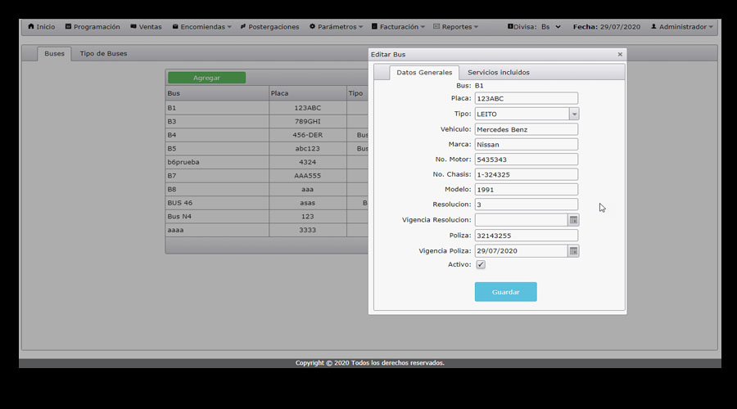Image resolution: width=737 pixels, height=409 pixels.
Task: Select the Datos Generales tab
Action: point(424,72)
